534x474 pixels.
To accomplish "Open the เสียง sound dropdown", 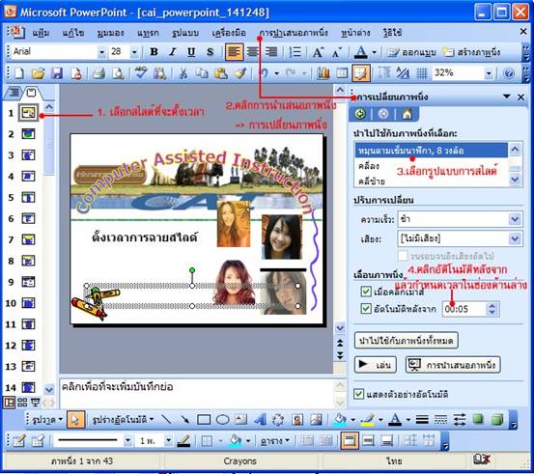I will coord(515,238).
